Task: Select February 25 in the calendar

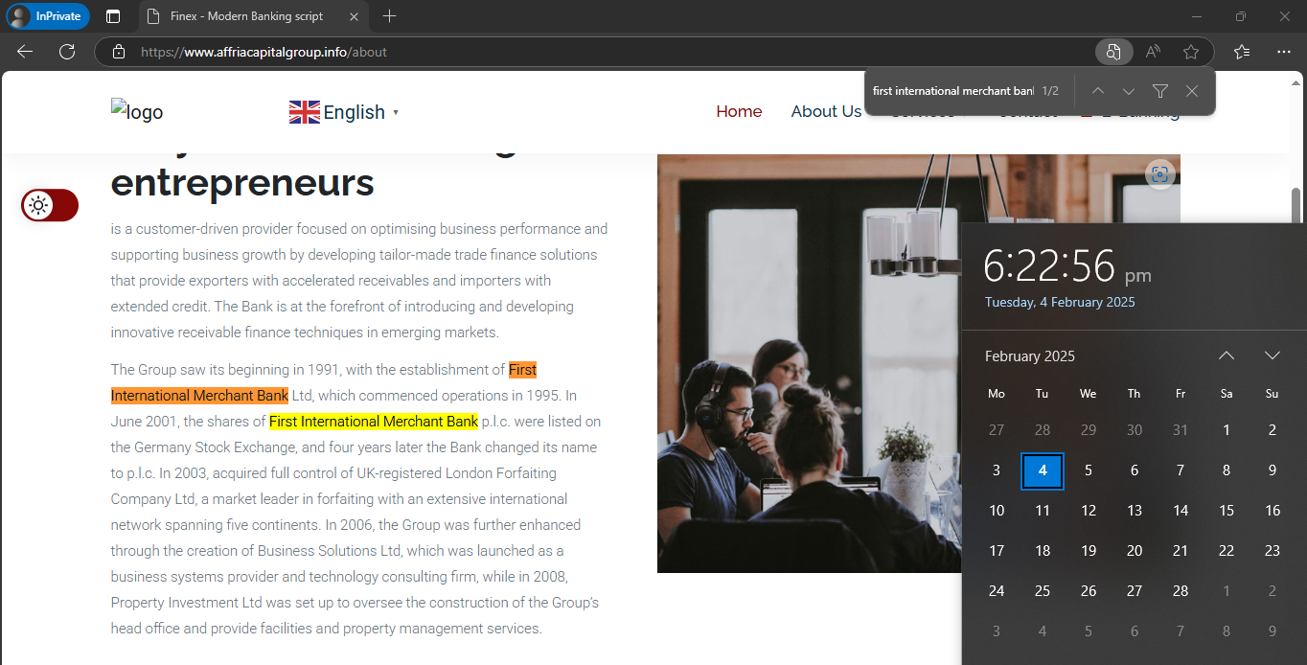Action: click(1043, 591)
